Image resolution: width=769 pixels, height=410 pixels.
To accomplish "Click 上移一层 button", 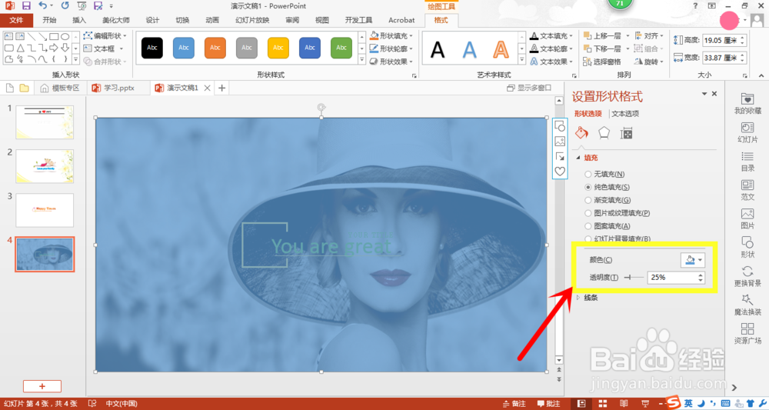I will coord(602,36).
